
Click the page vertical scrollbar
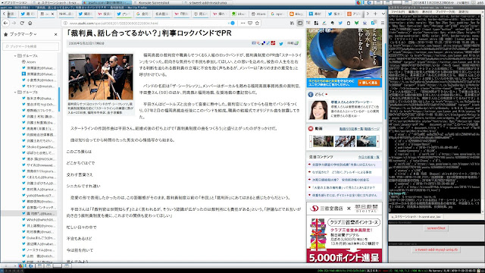386,80
